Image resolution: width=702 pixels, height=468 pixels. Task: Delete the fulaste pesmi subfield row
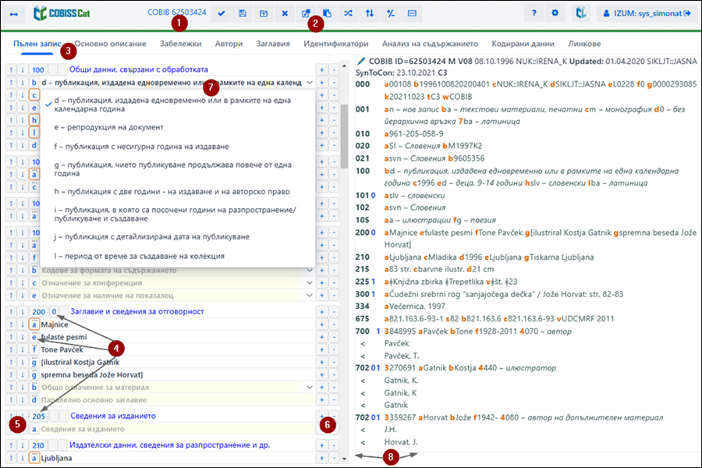[334, 337]
